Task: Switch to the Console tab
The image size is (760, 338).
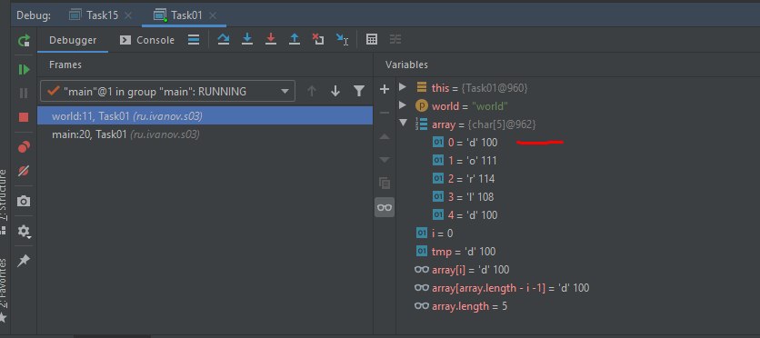Action: [x=147, y=40]
